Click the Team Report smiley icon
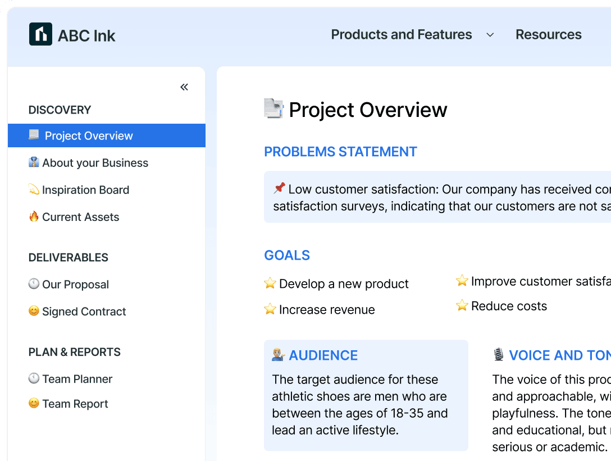 click(34, 403)
